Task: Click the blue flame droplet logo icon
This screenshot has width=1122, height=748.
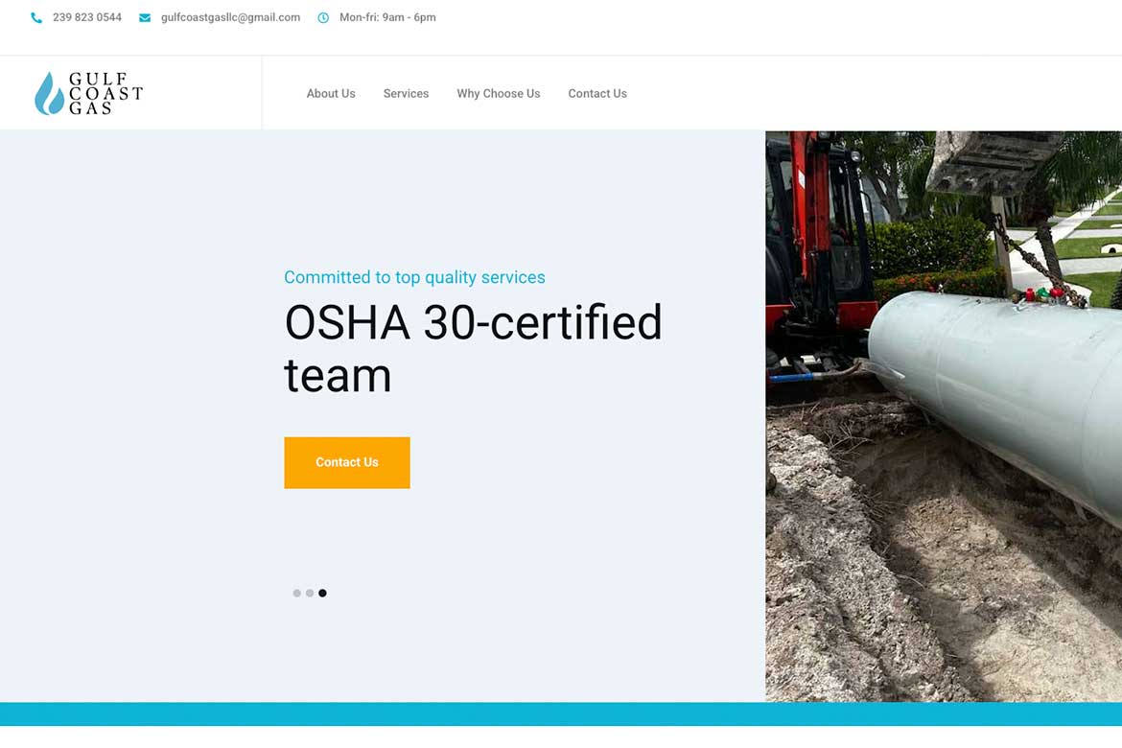Action: tap(49, 94)
